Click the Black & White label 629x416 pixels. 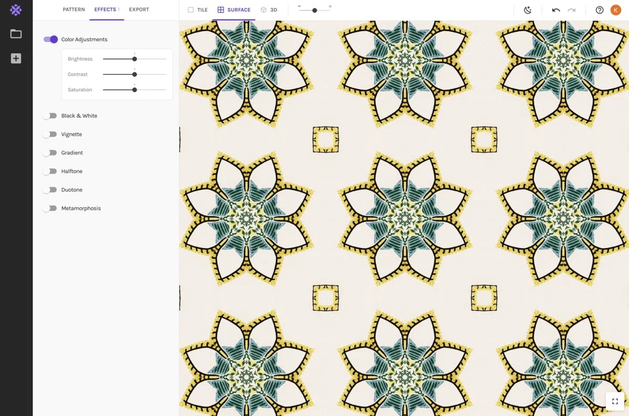(x=79, y=116)
